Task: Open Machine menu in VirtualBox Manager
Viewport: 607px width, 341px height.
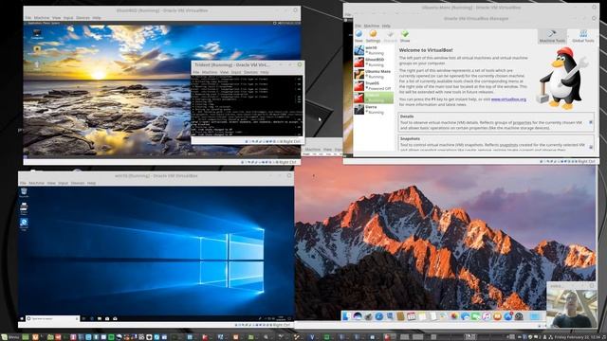Action: click(372, 26)
